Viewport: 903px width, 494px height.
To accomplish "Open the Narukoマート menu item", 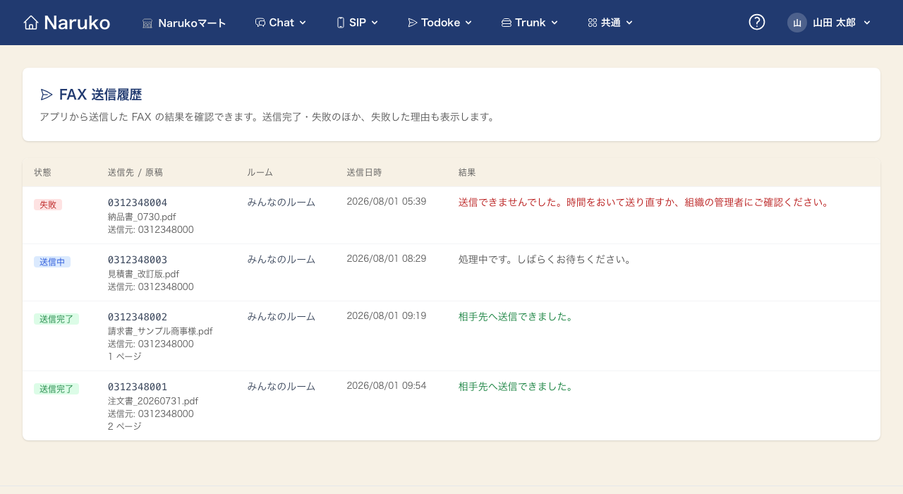I will tap(184, 23).
